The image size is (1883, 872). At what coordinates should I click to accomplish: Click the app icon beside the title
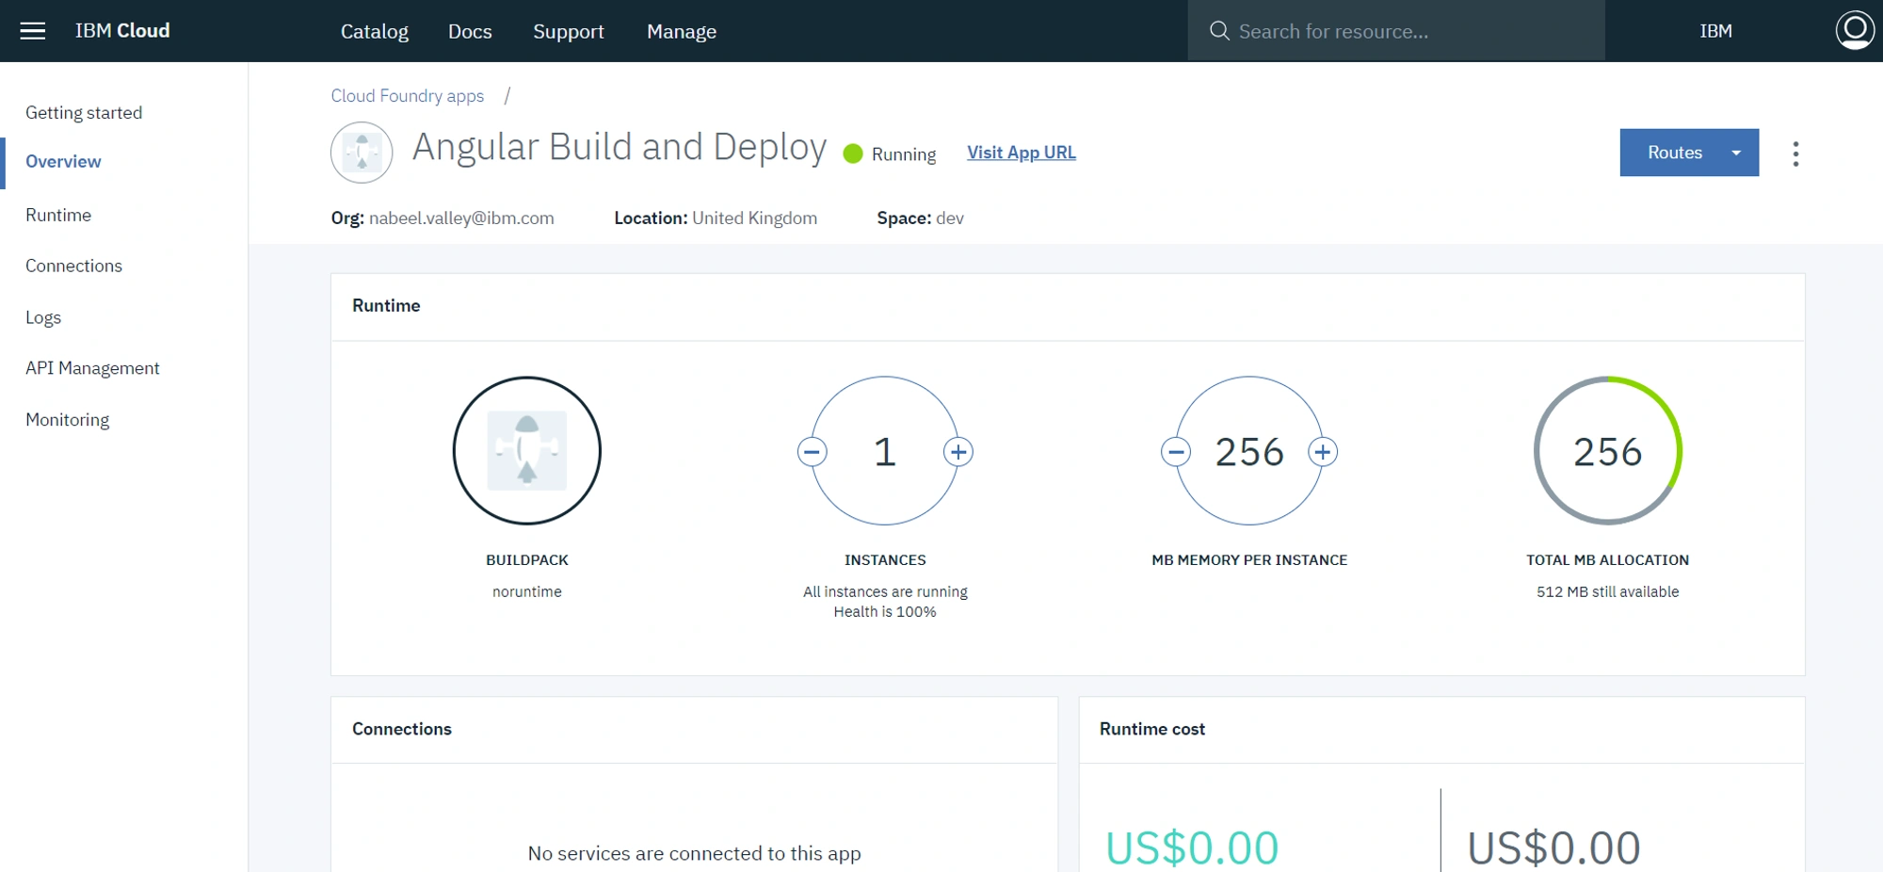(362, 153)
